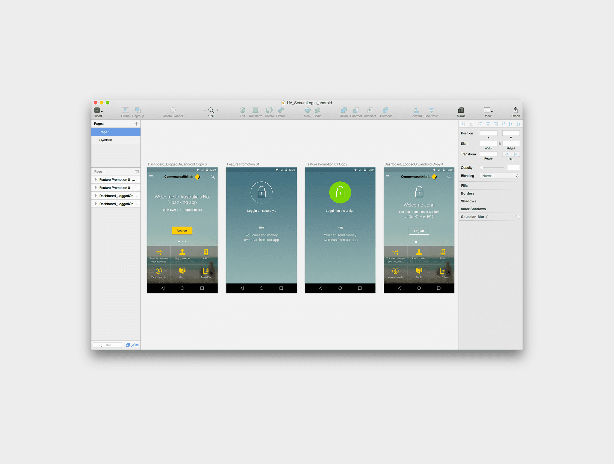Click the Union boolean icon
Image resolution: width=614 pixels, height=464 pixels.
click(344, 110)
